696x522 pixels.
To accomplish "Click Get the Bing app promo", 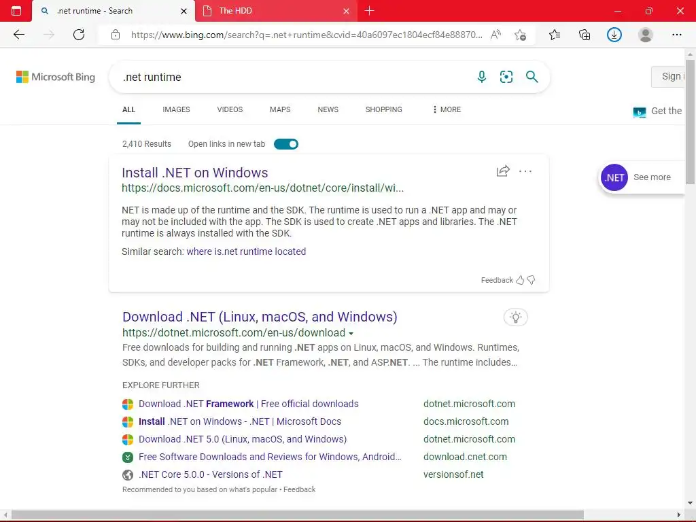I will (658, 111).
